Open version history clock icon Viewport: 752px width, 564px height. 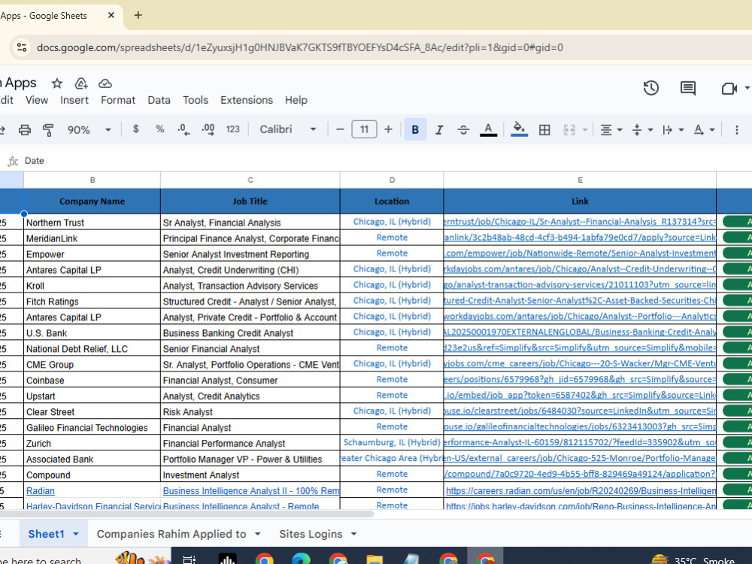pos(650,88)
